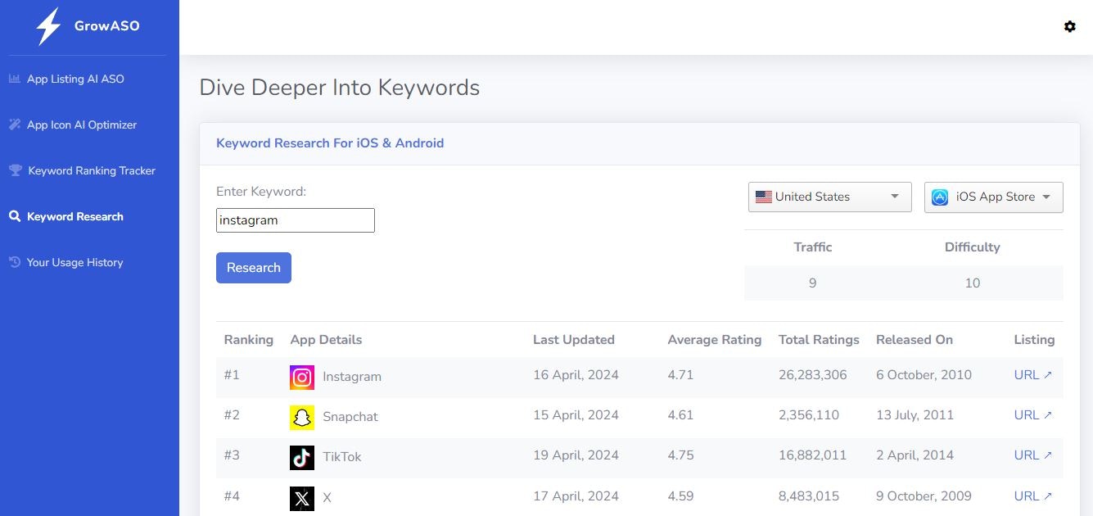Click the Keyword Research For iOS & Android heading

tap(330, 143)
